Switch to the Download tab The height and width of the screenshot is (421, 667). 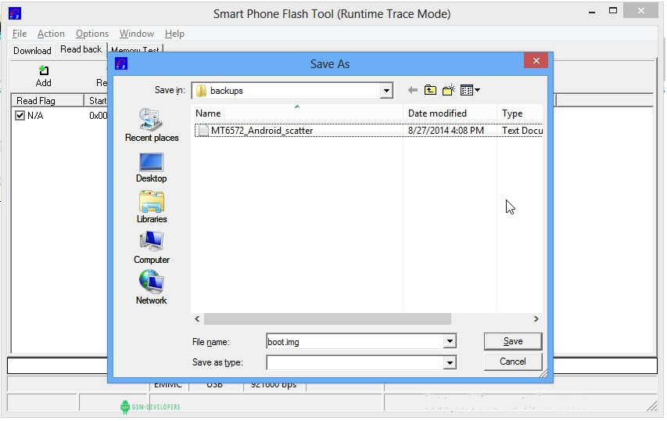click(32, 51)
